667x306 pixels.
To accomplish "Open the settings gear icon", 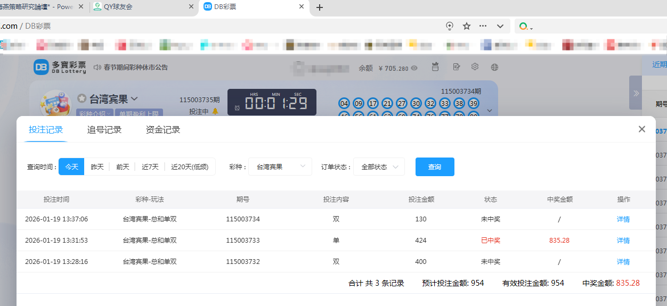I will coord(475,67).
